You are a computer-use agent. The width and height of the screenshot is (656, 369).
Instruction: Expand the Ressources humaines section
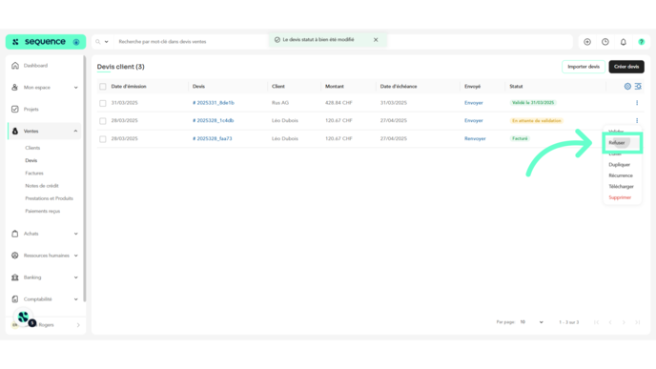(75, 256)
